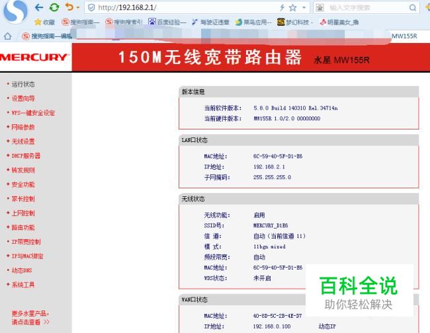This screenshot has height=333, width=430.
Task: Expand 网络参数 in the sidebar
Action: pos(23,127)
